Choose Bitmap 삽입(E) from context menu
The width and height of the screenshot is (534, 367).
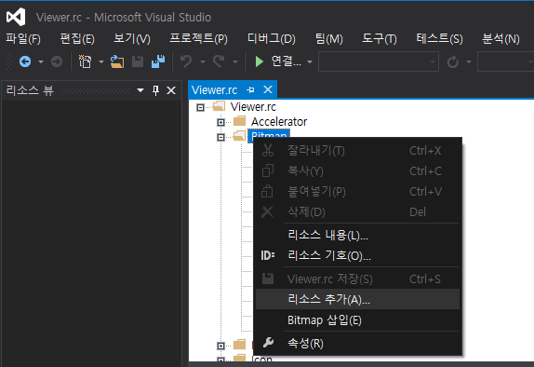pos(357,319)
